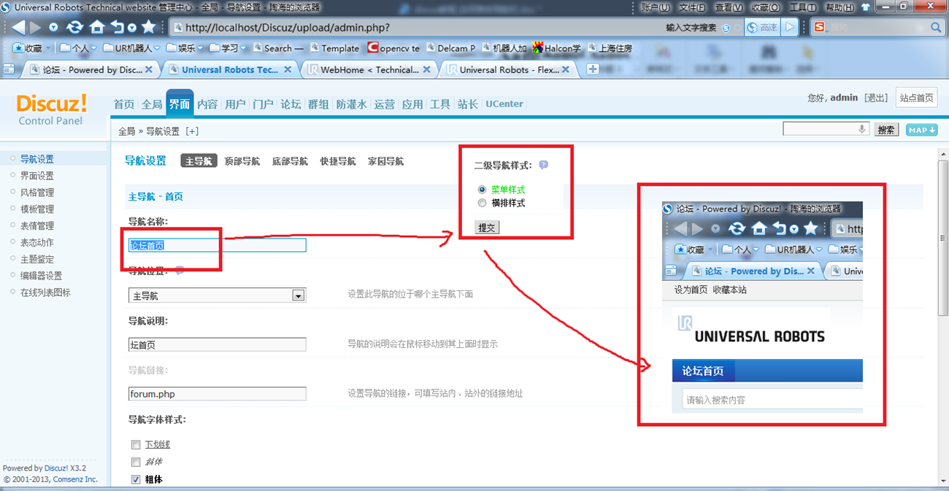949x491 pixels.
Task: Switch to the 底部导航 tab
Action: coord(290,161)
